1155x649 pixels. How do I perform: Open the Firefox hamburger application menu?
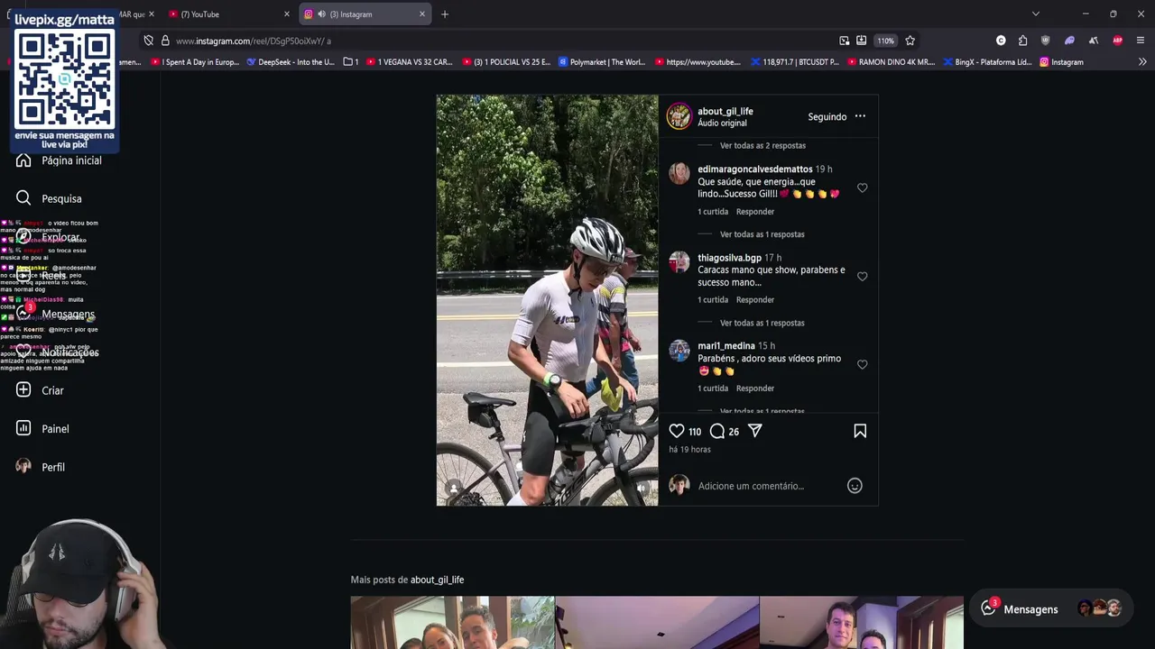pyautogui.click(x=1141, y=41)
